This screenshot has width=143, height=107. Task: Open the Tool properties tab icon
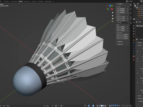(134, 23)
